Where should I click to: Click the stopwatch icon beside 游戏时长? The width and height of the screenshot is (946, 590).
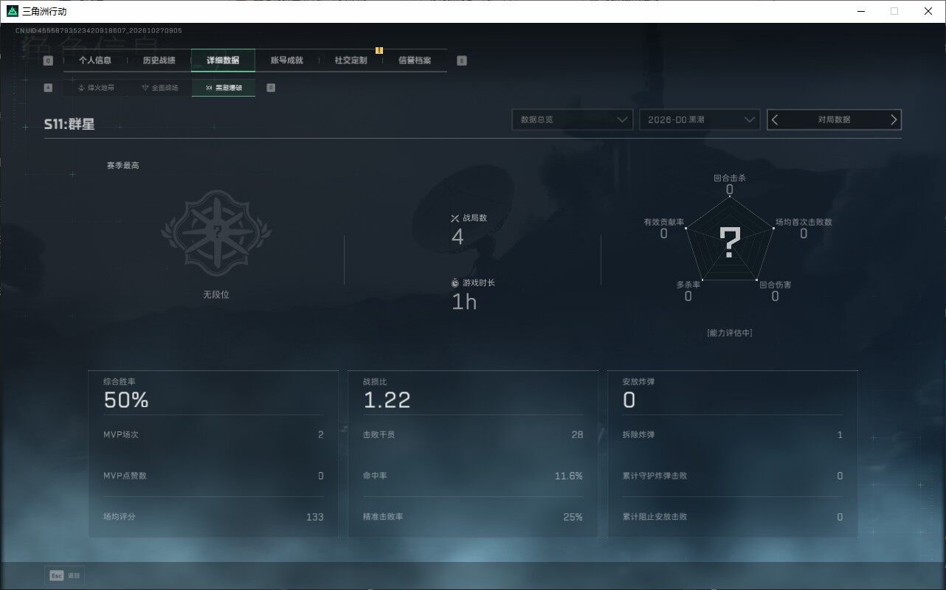click(x=455, y=283)
